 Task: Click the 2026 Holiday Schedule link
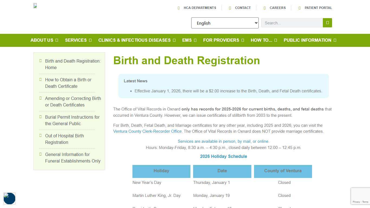223,156
